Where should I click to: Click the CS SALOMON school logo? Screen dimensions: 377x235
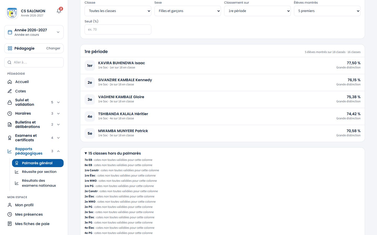(12, 13)
